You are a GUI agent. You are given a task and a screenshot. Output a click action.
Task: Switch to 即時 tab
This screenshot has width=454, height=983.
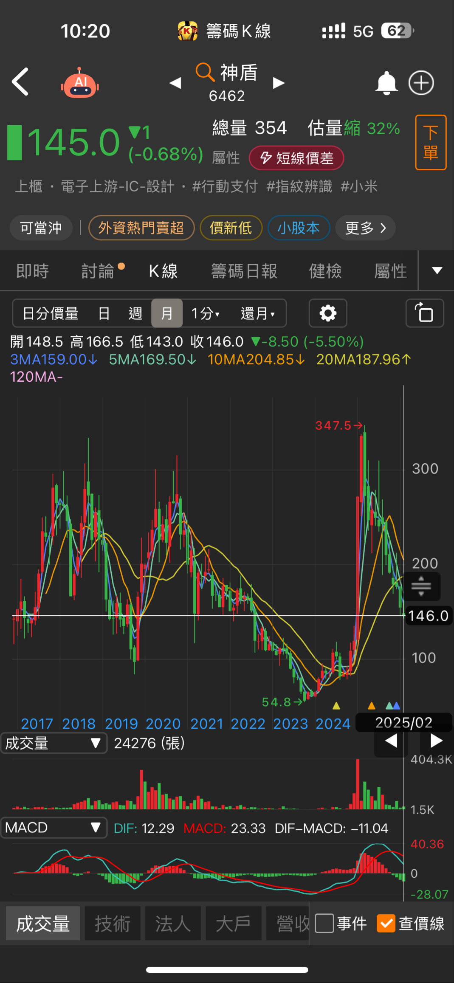click(x=32, y=271)
